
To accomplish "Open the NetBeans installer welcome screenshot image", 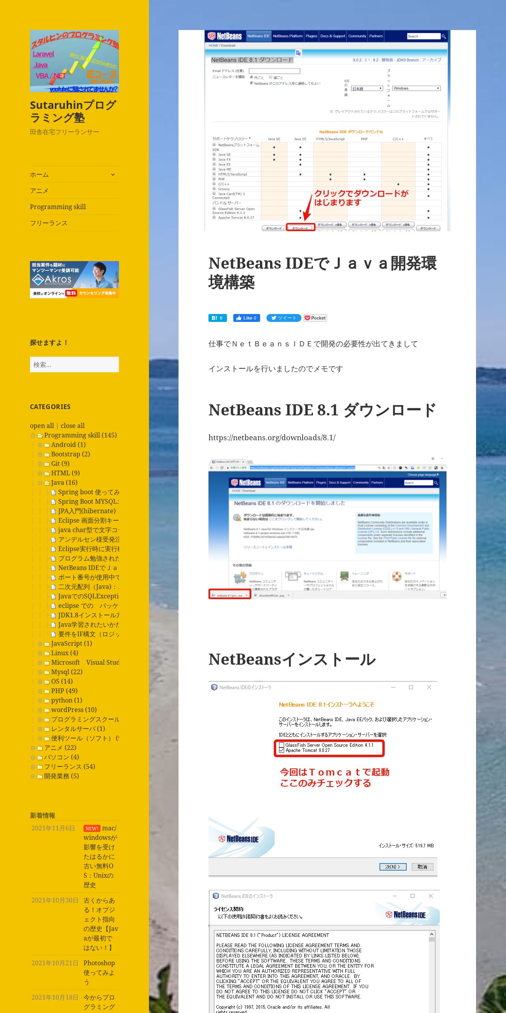I will (323, 778).
